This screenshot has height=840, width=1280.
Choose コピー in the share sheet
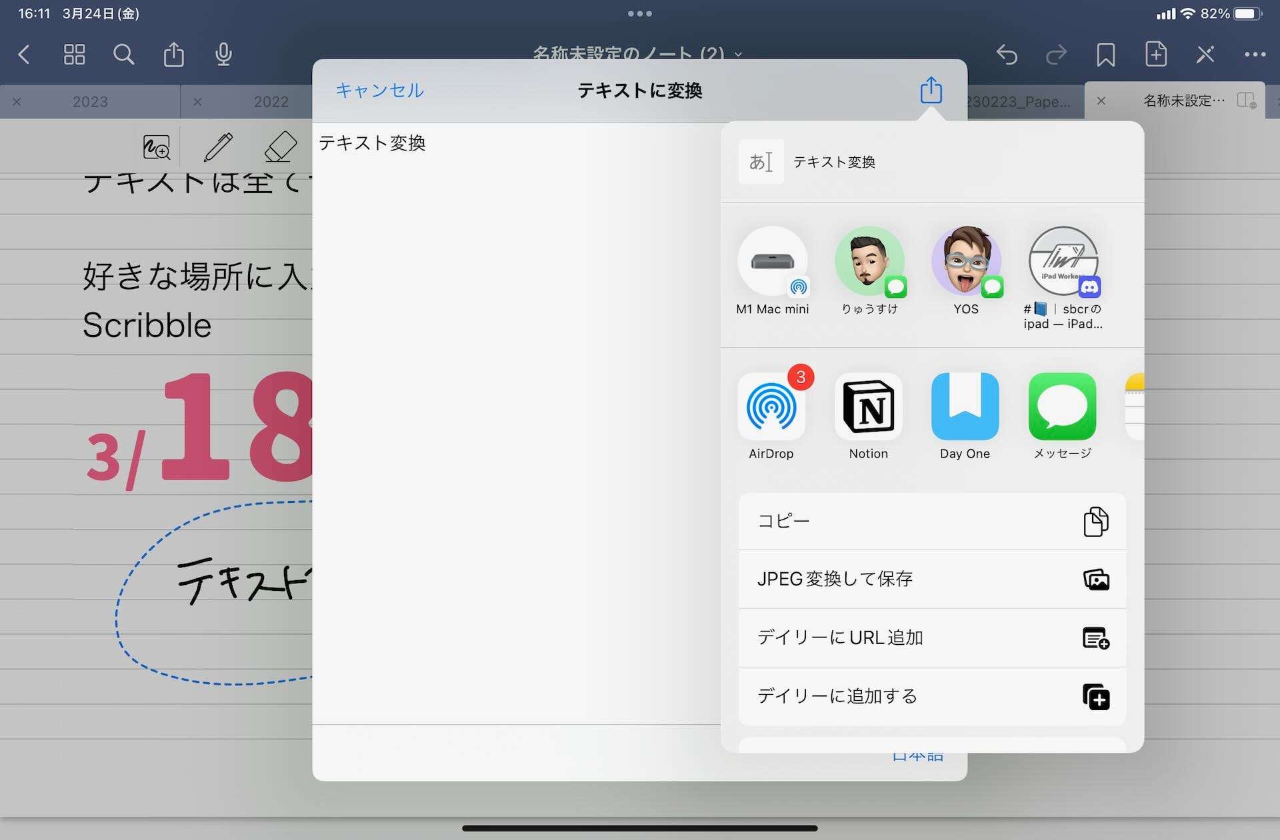931,521
